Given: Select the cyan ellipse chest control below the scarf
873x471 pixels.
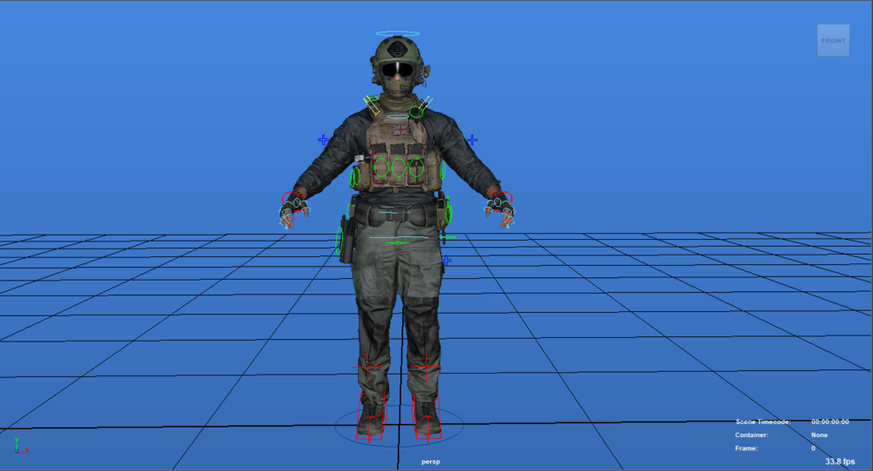Looking at the screenshot, I should coord(398,117).
